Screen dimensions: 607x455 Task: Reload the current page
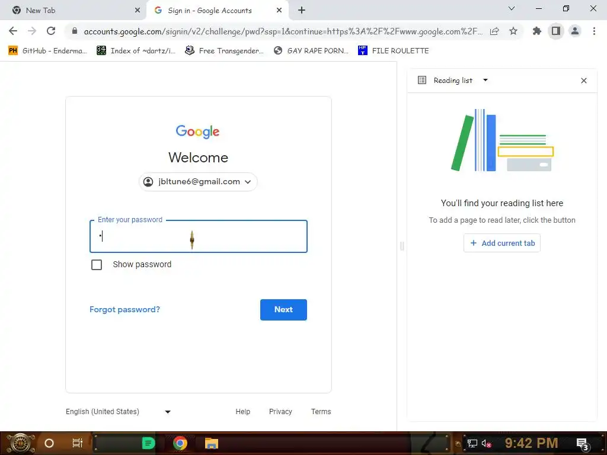click(x=51, y=31)
